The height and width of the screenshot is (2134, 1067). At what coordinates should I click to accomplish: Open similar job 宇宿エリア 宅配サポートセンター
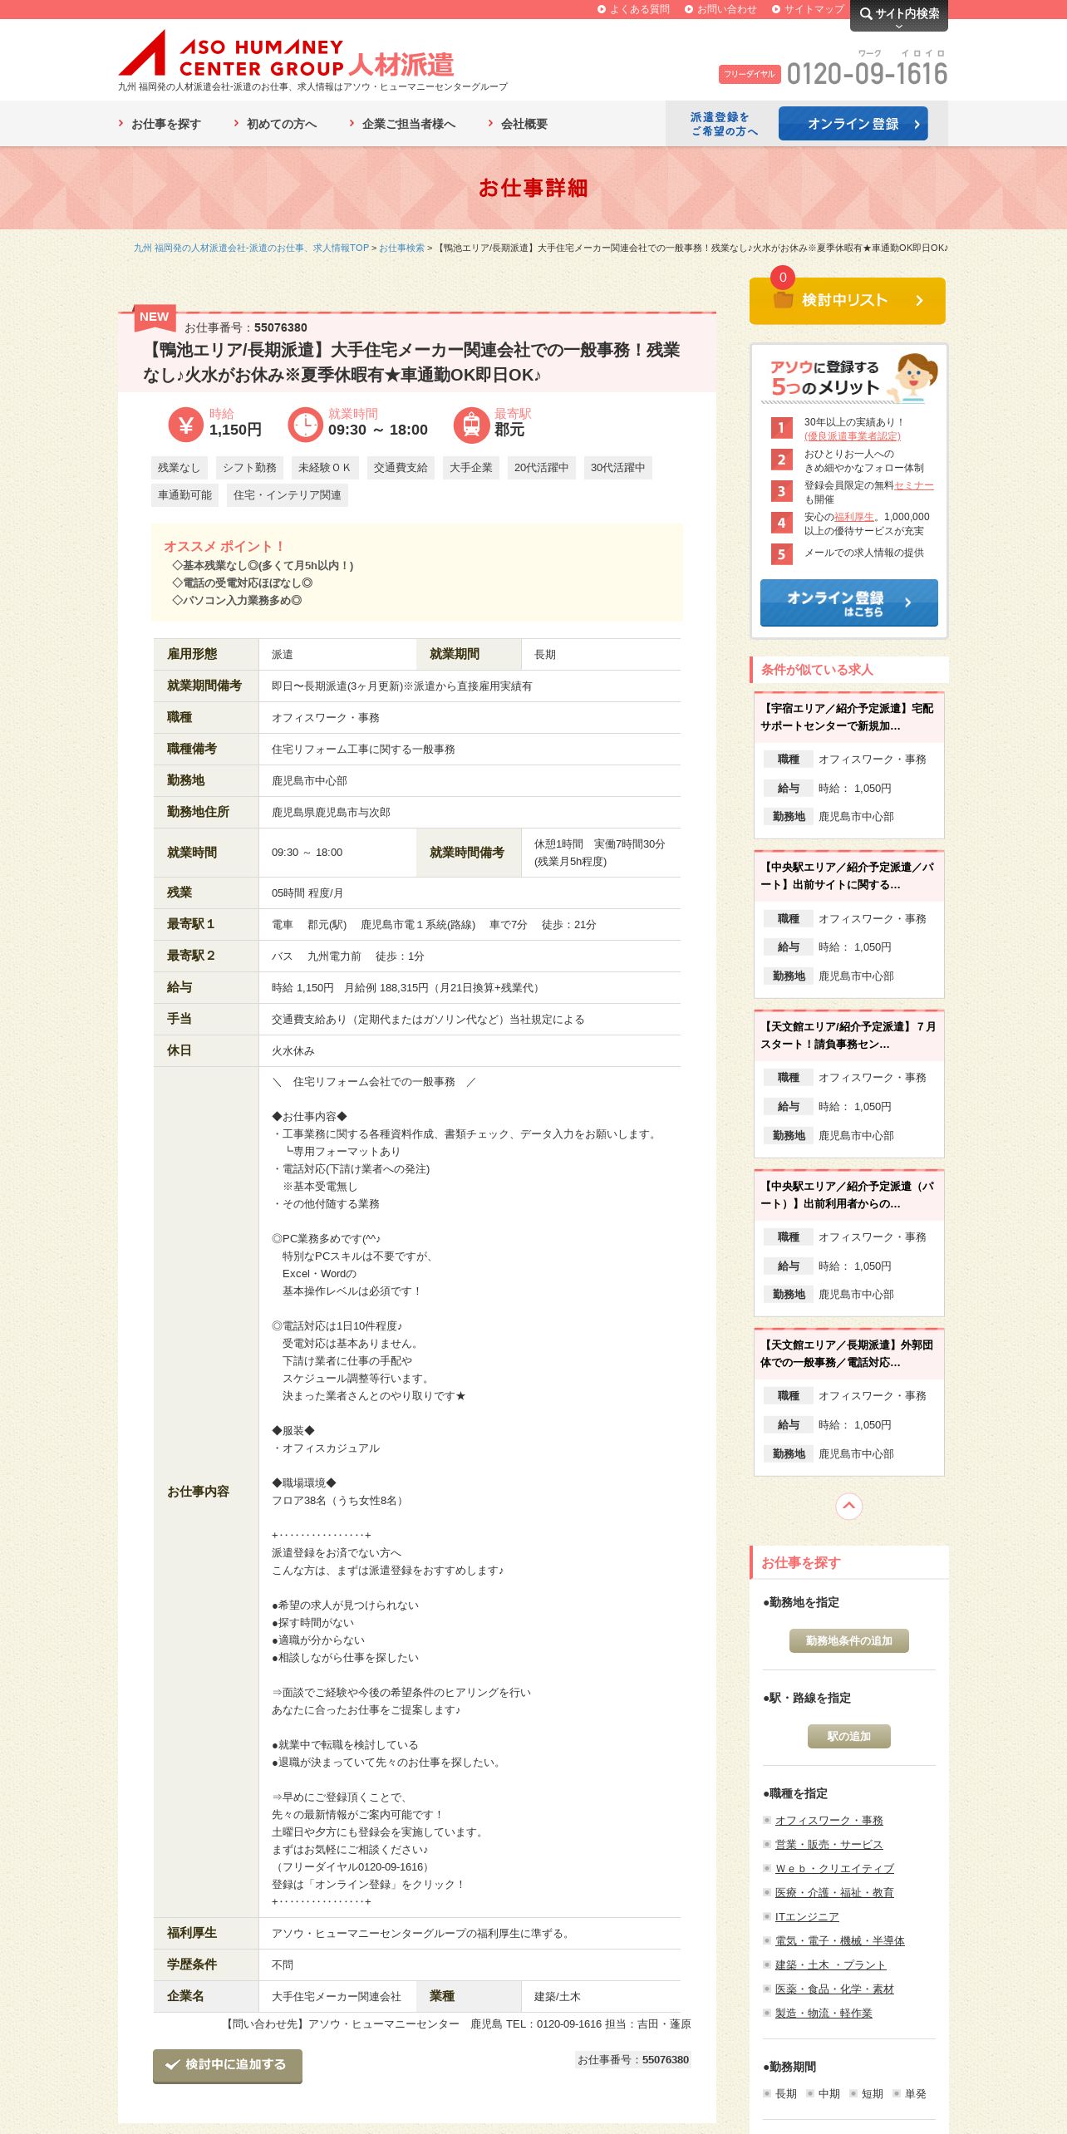(x=848, y=717)
